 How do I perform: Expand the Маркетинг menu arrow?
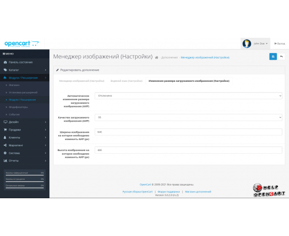pos(45,145)
